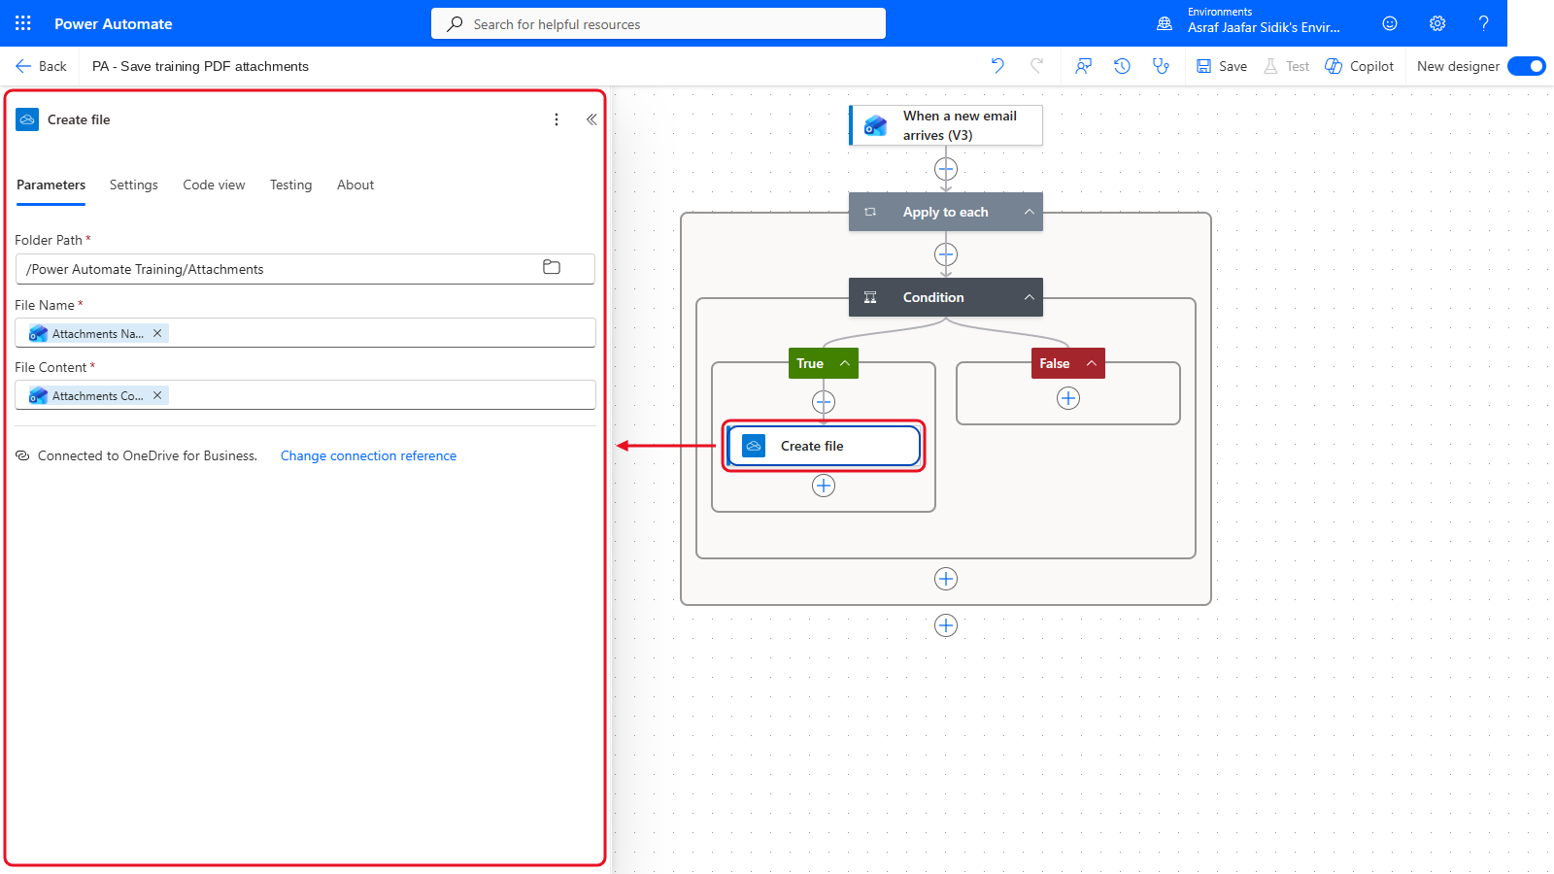Open the comments icon in toolbar
This screenshot has width=1554, height=874.
(1083, 66)
